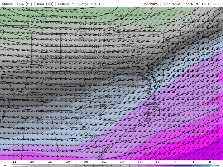Image resolution: width=223 pixels, height=167 pixels.
Task: Click the "F053" forecast hour text
Action: click(166, 4)
